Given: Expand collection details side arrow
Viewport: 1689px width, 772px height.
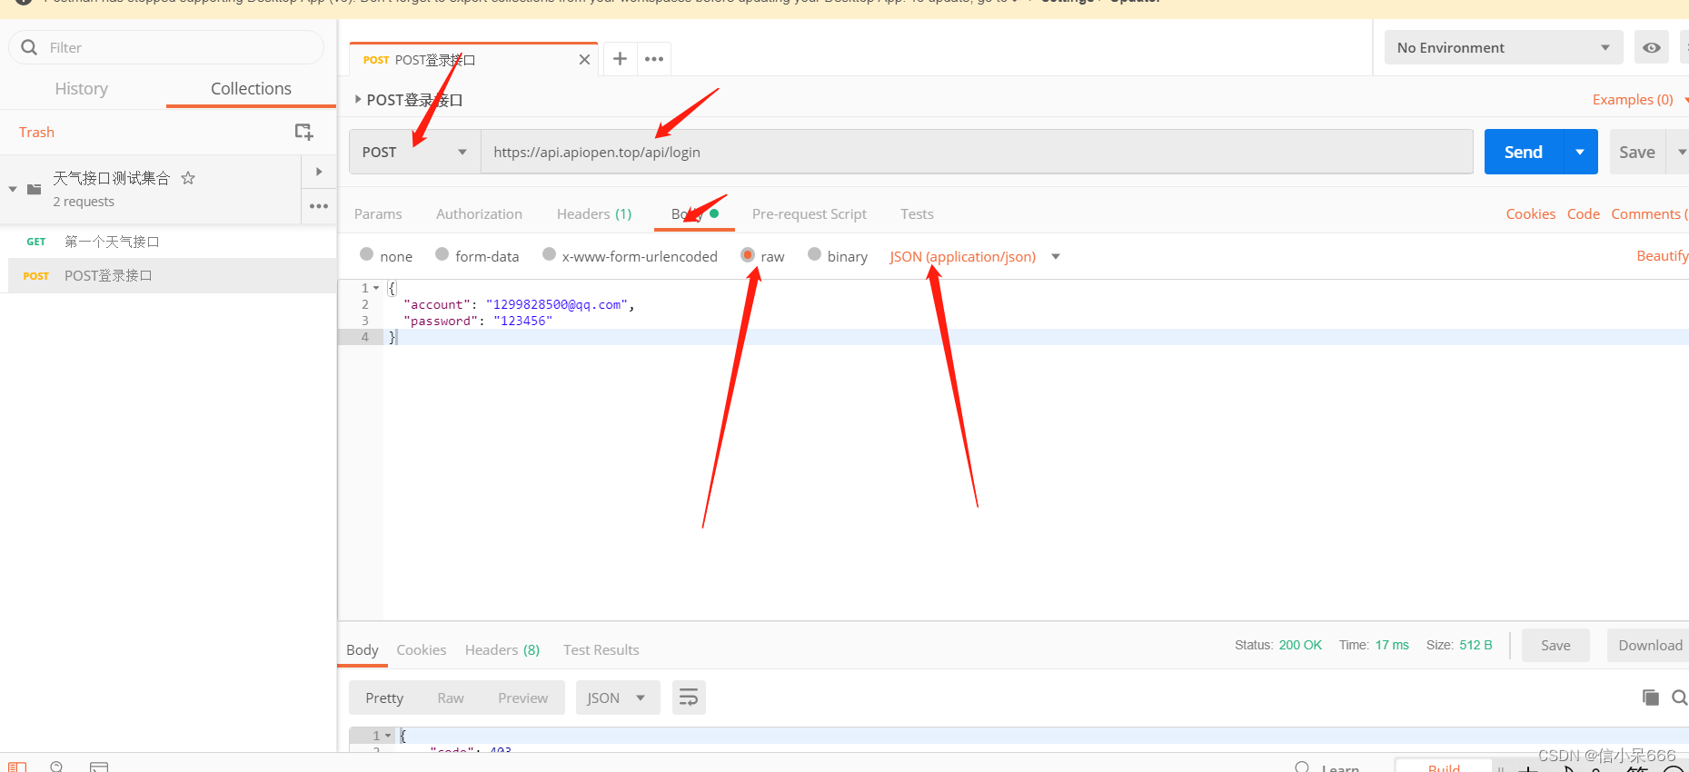Looking at the screenshot, I should [x=319, y=172].
